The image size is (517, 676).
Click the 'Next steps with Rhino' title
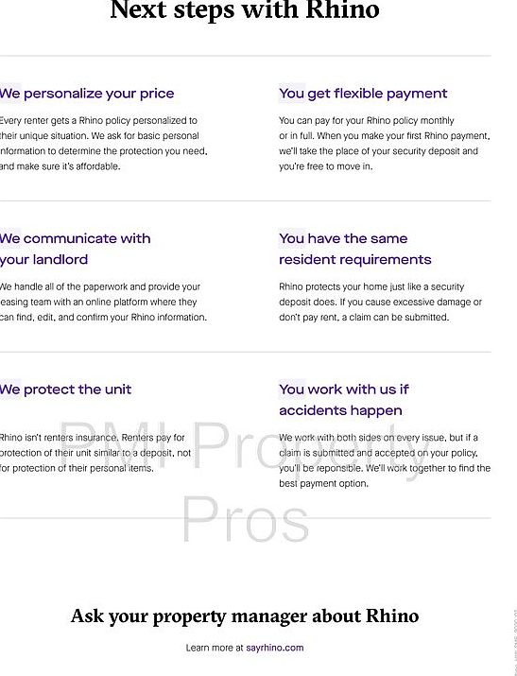pyautogui.click(x=245, y=10)
